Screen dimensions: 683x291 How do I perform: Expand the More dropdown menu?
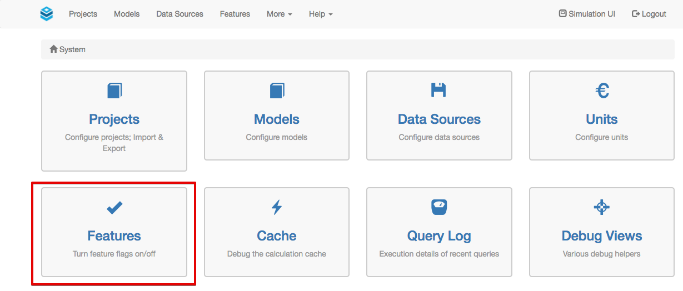click(279, 14)
